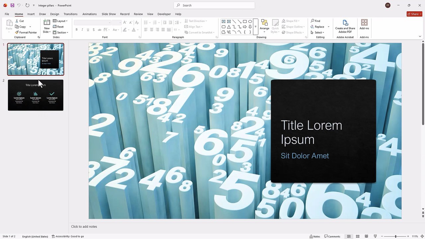Screen dimensions: 425x239
Task: Switch to Reading View
Action: click(x=366, y=236)
